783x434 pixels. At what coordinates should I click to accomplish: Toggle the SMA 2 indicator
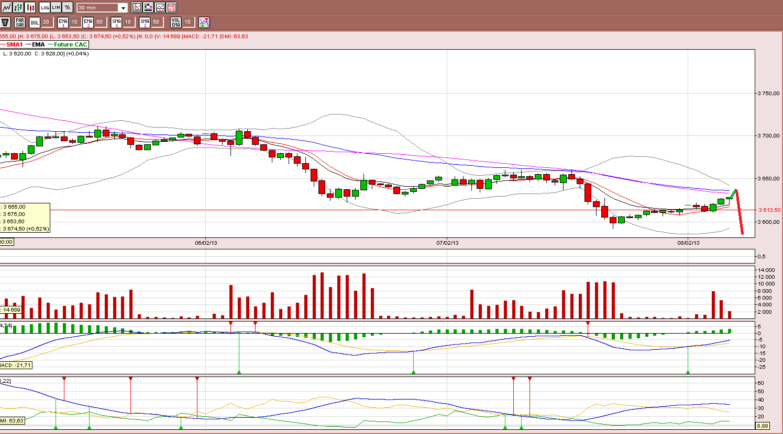pos(145,22)
